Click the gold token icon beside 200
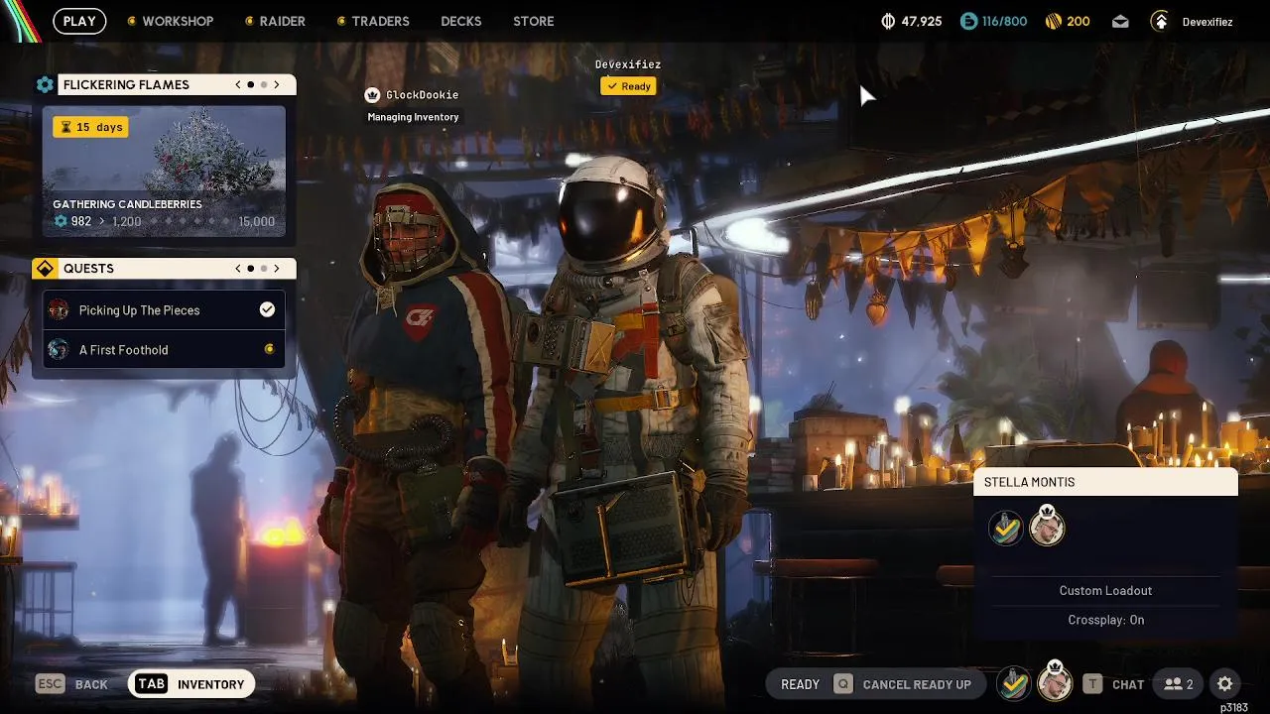The height and width of the screenshot is (714, 1270). [1054, 21]
